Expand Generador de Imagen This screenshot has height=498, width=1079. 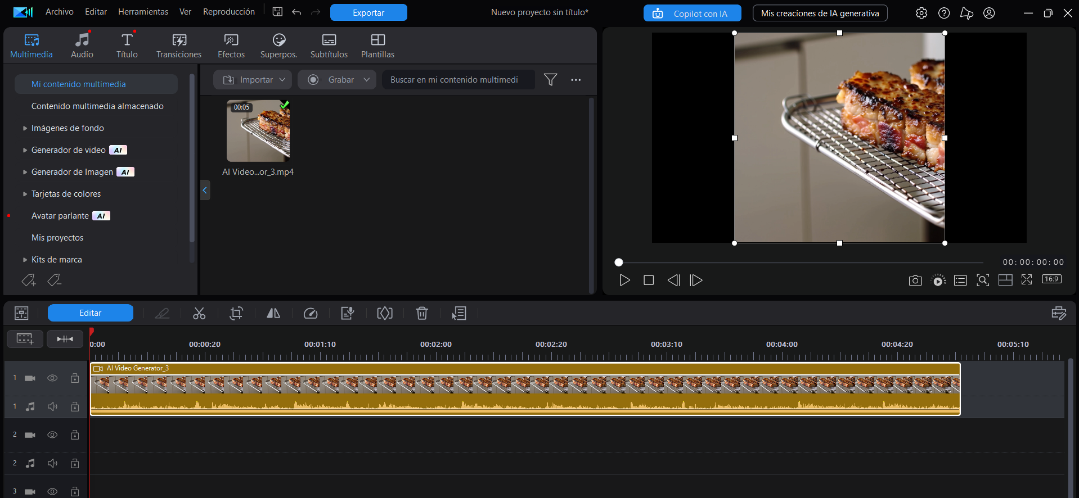coord(25,172)
